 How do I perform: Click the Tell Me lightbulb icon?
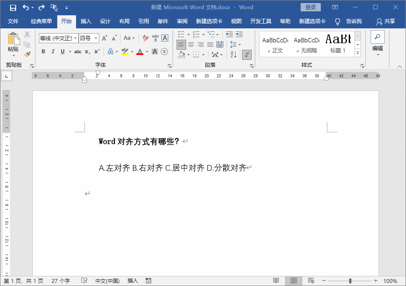(337, 21)
